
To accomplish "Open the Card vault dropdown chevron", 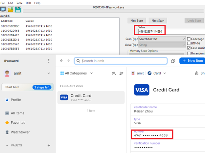I will (x=165, y=73).
